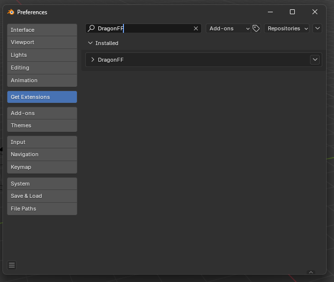Open the Add-ons filter type dropdown

(228, 28)
